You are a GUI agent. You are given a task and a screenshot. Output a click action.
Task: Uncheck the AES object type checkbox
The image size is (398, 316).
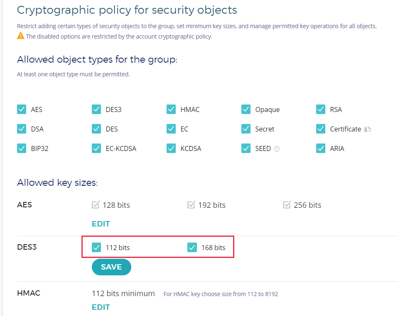coord(22,109)
